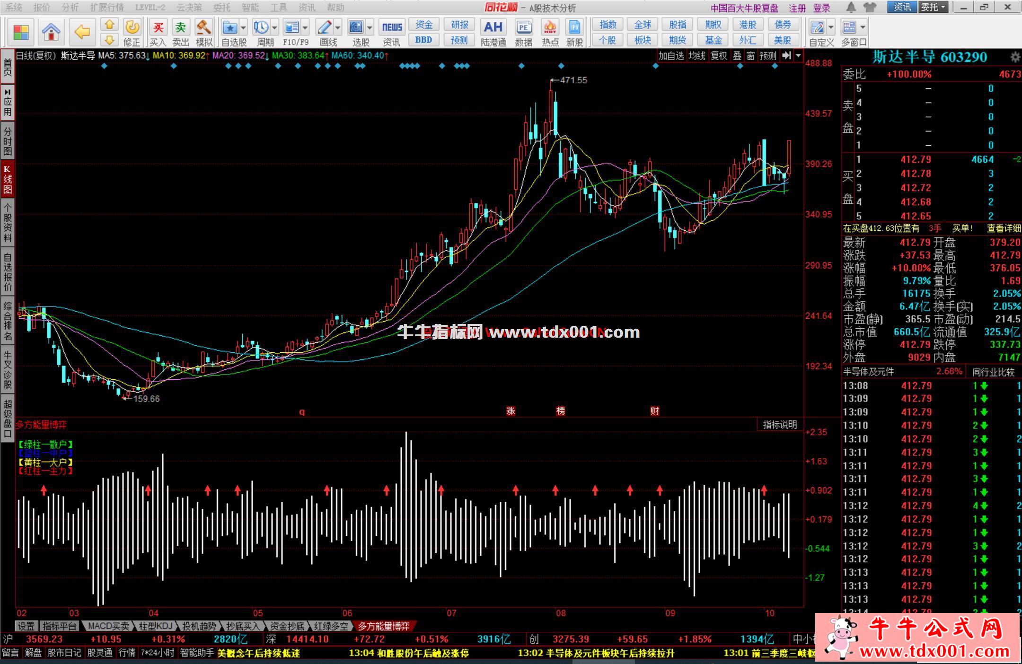Image resolution: width=1022 pixels, height=664 pixels.
Task: Click the 智能助手 status bar item
Action: pos(197,653)
